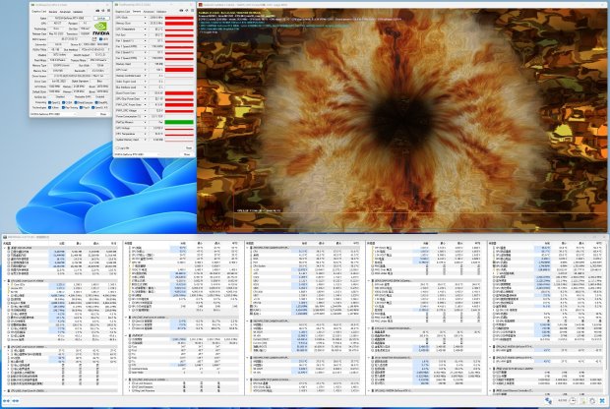
Task: Toggle the Vulkan technologies checkbox
Action: [50, 108]
